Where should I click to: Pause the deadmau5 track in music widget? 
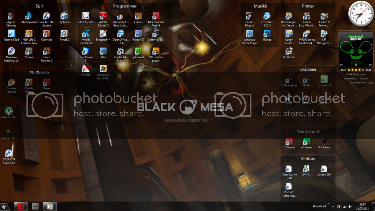(355, 65)
